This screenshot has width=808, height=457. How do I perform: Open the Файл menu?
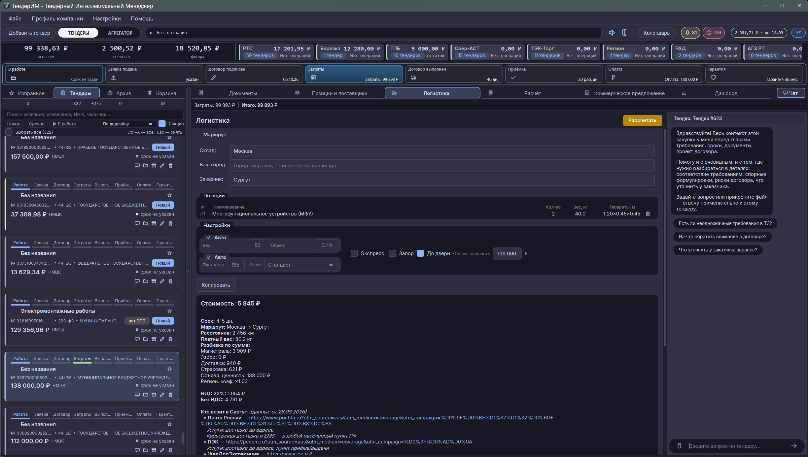click(x=15, y=18)
